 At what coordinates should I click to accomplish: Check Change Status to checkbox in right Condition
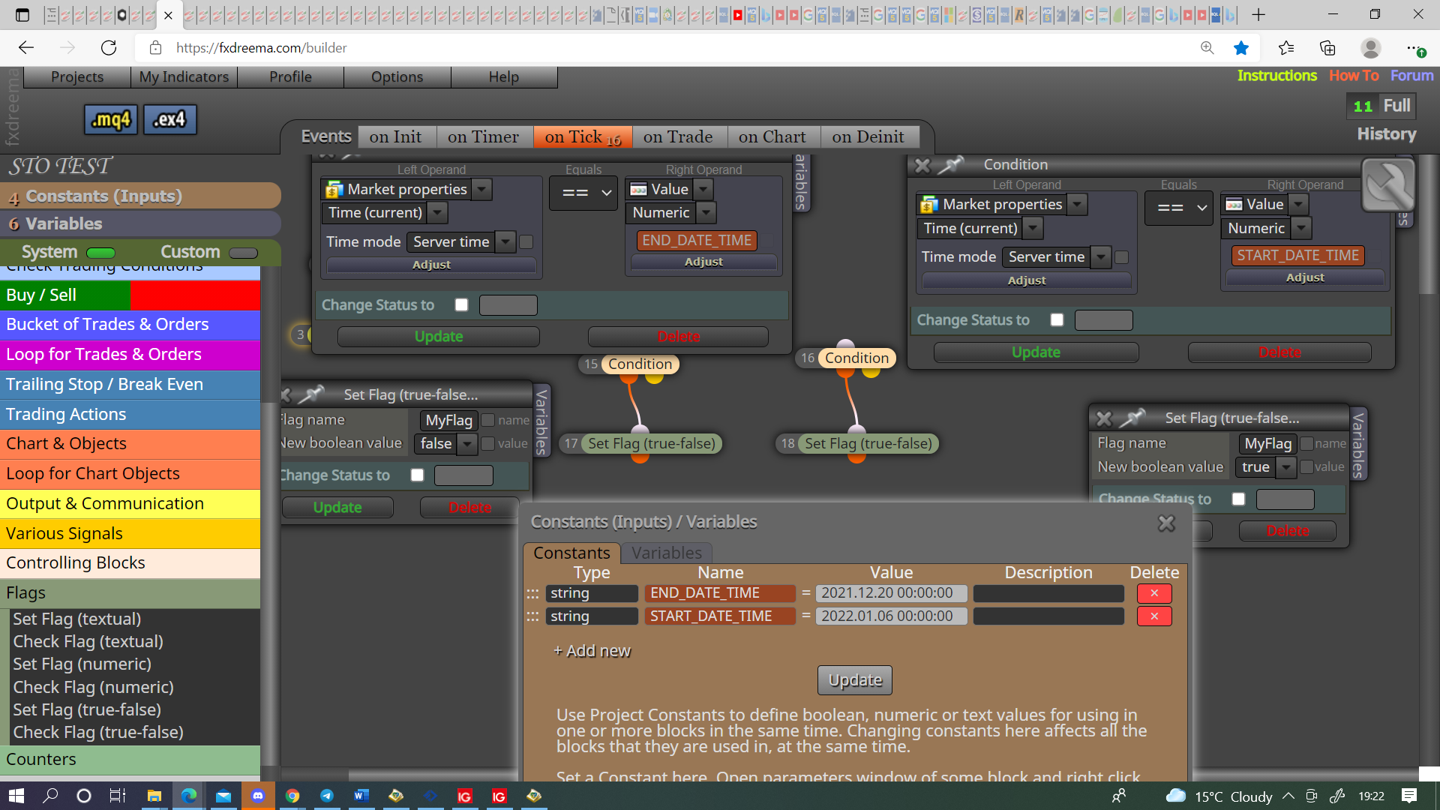(x=1057, y=320)
